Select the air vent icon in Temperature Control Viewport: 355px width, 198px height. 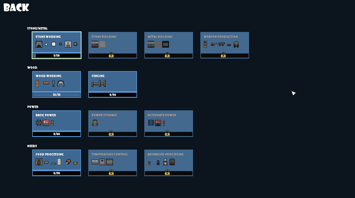pos(95,162)
